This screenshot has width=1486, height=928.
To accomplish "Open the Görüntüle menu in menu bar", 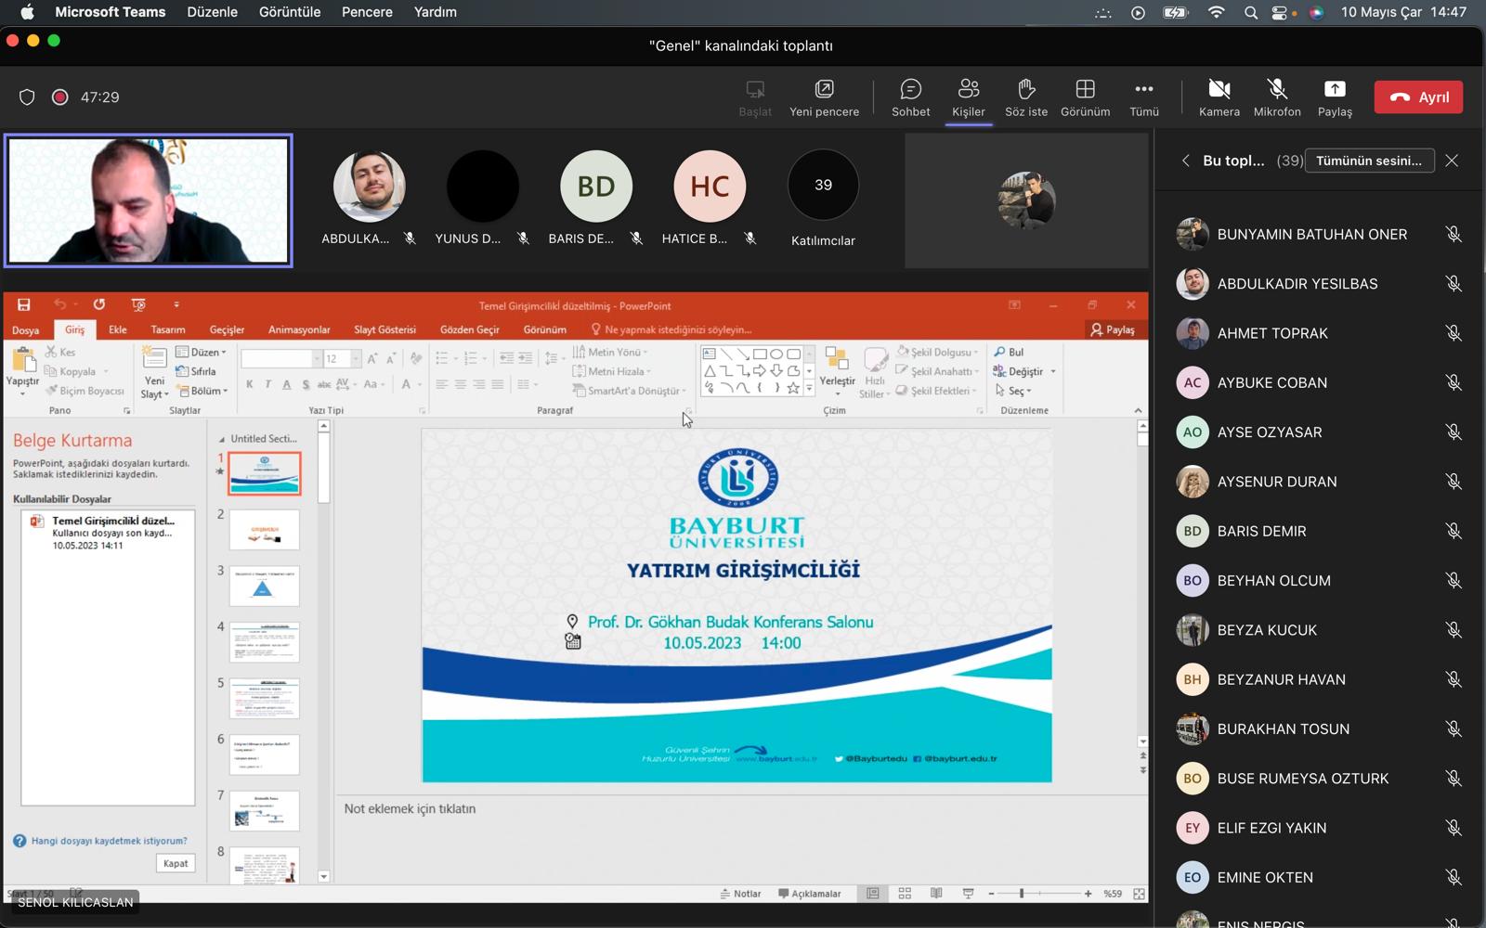I will click(x=290, y=12).
